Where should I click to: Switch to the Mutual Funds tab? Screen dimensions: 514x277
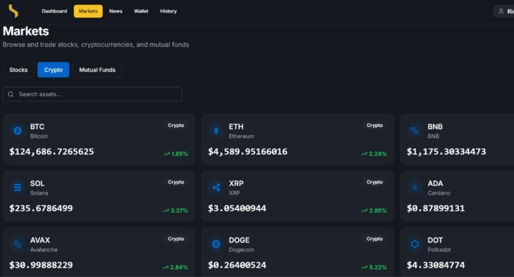pyautogui.click(x=97, y=70)
